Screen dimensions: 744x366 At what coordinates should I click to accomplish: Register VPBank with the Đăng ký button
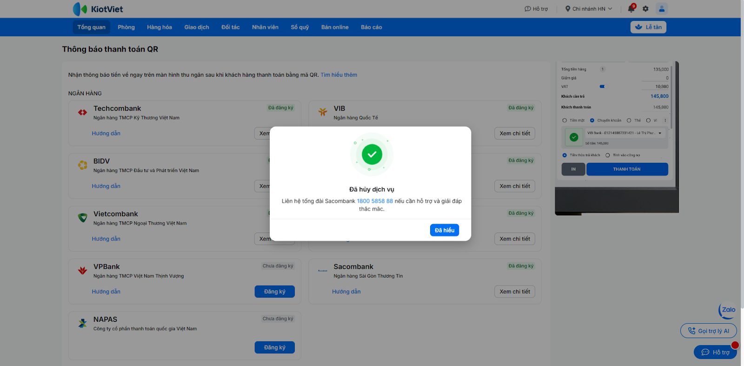click(x=275, y=292)
